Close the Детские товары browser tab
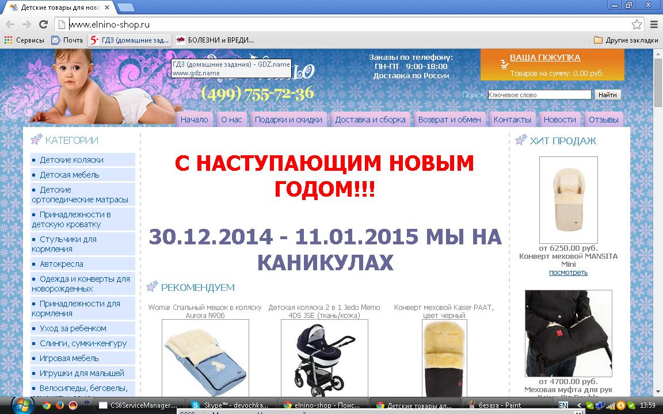The height and width of the screenshot is (414, 663). coord(107,7)
